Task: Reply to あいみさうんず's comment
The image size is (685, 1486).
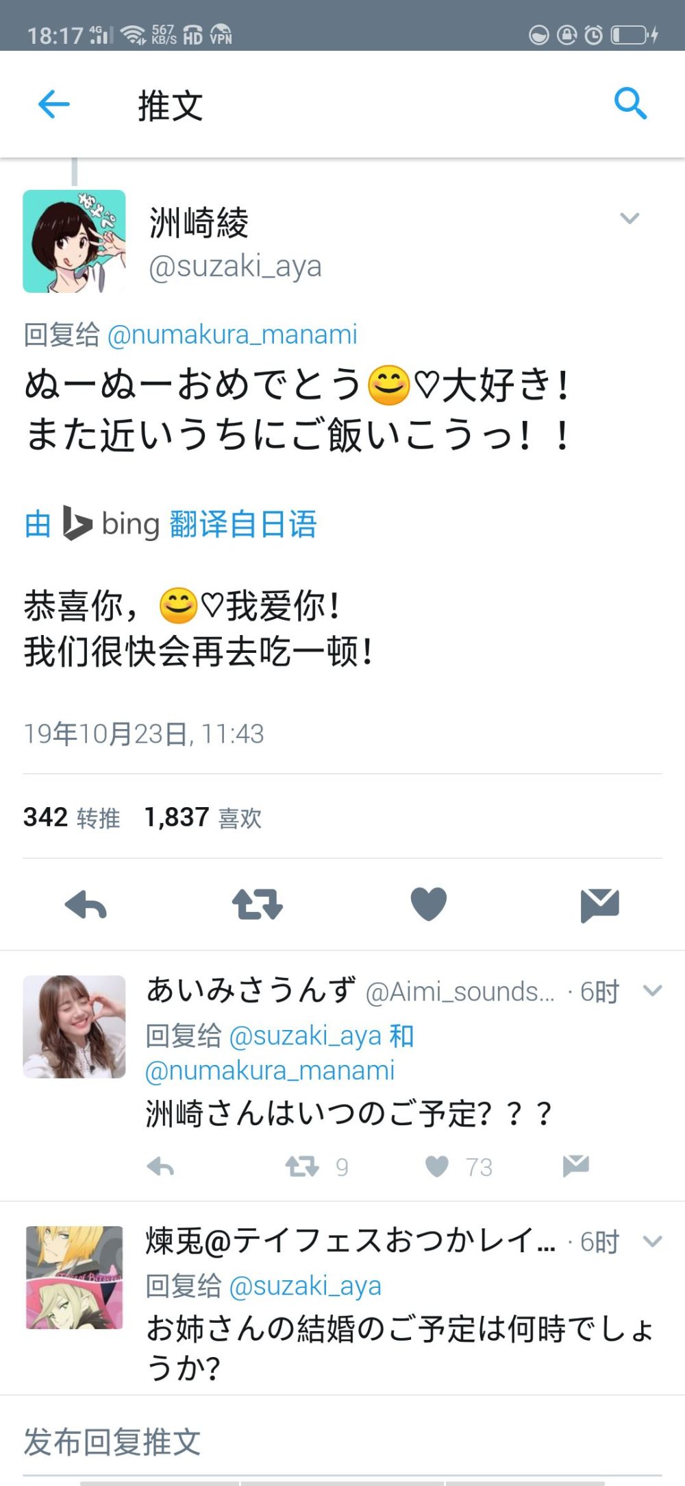Action: pyautogui.click(x=161, y=1166)
